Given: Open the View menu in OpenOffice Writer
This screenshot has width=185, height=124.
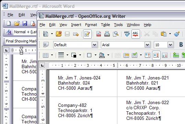Looking at the screenshot, I should (x=63, y=25).
